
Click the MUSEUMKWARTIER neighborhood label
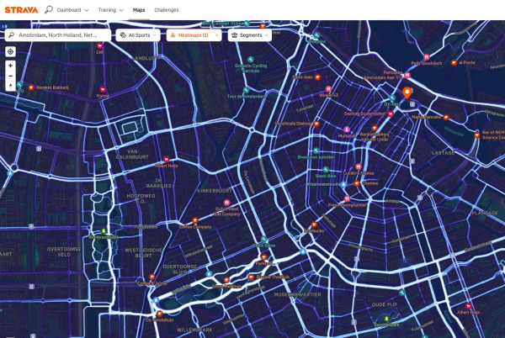pyautogui.click(x=297, y=294)
